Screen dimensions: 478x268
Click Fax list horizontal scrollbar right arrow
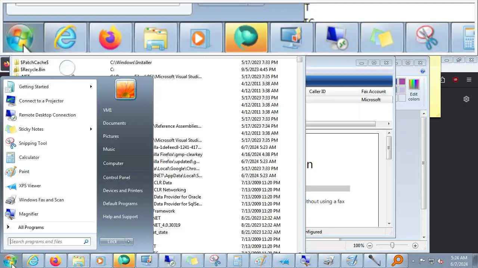click(389, 124)
